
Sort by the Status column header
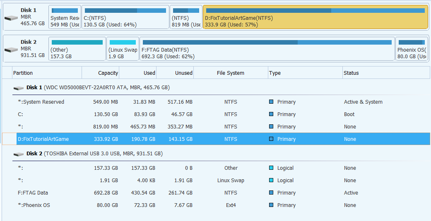(x=386, y=73)
